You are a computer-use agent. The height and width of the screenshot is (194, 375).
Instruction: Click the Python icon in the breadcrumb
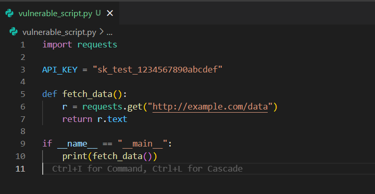14,32
